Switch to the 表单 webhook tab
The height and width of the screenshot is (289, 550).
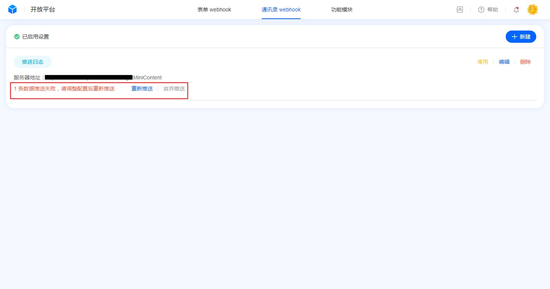coord(214,10)
